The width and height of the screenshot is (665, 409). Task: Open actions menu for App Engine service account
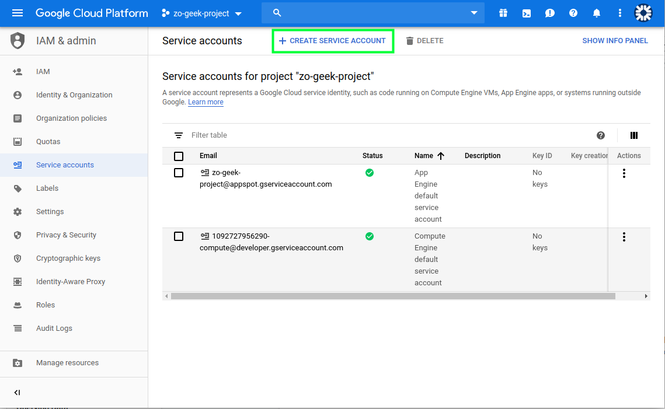[x=624, y=173]
